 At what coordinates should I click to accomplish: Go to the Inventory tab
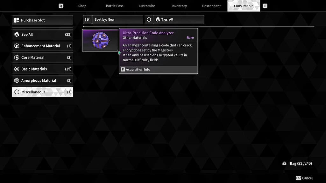coord(179,6)
